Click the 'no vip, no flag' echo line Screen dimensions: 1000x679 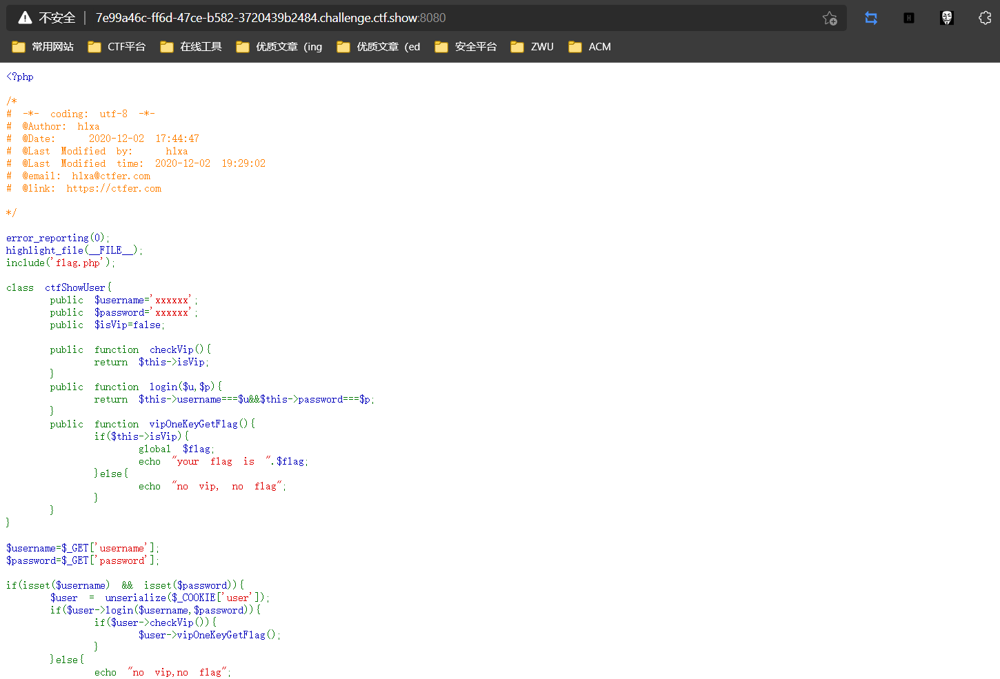click(x=212, y=486)
